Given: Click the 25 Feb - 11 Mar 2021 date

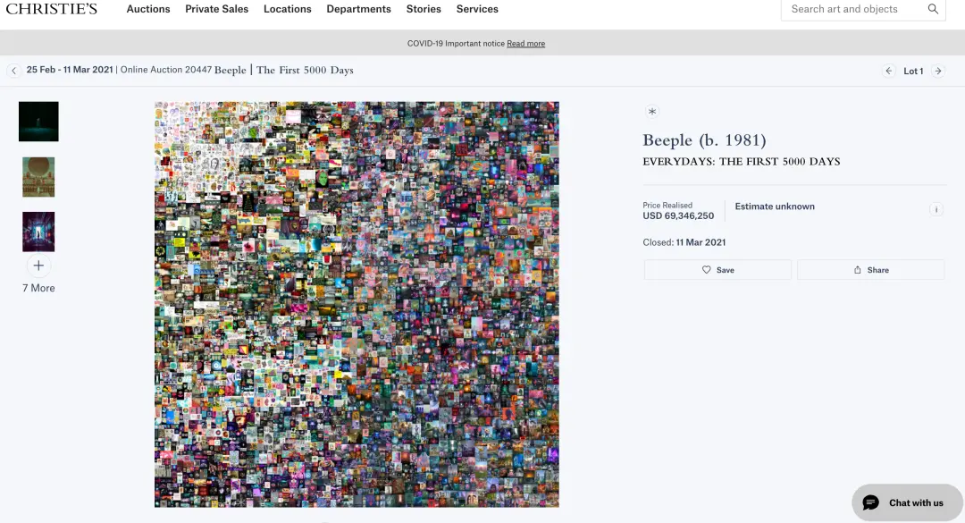Looking at the screenshot, I should [x=70, y=70].
